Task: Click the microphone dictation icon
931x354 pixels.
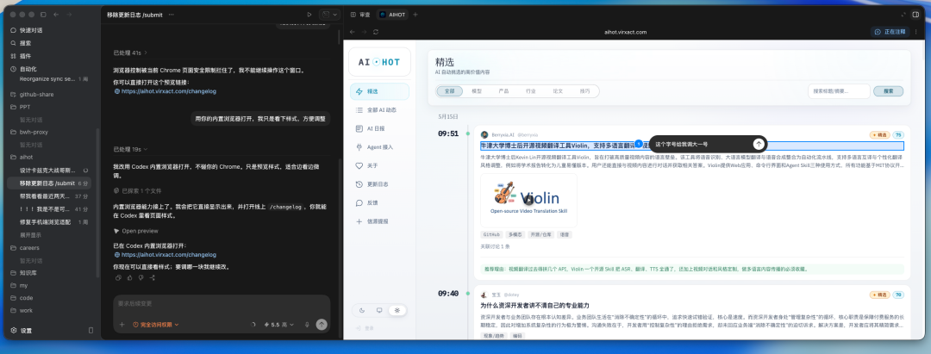Action: [x=307, y=325]
